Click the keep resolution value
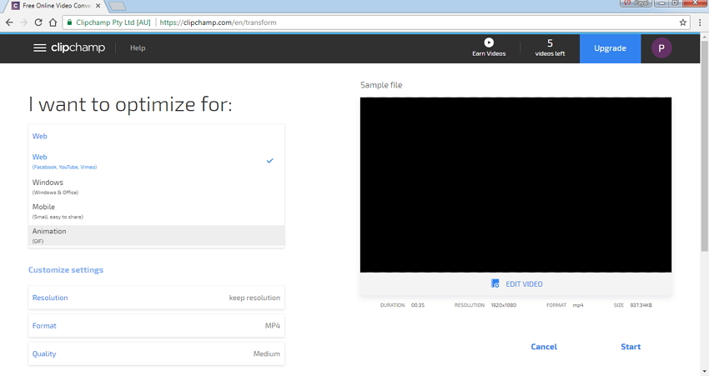Image resolution: width=709 pixels, height=376 pixels. 254,298
